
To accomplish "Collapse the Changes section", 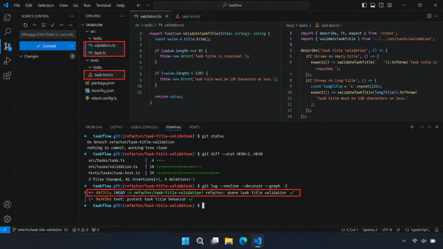I will point(21,56).
